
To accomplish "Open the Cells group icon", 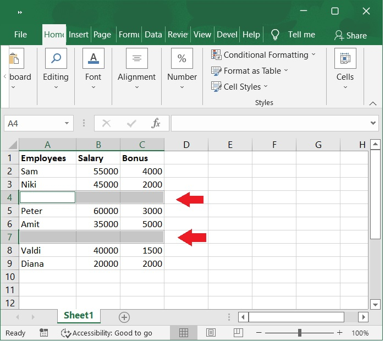I will (x=345, y=58).
